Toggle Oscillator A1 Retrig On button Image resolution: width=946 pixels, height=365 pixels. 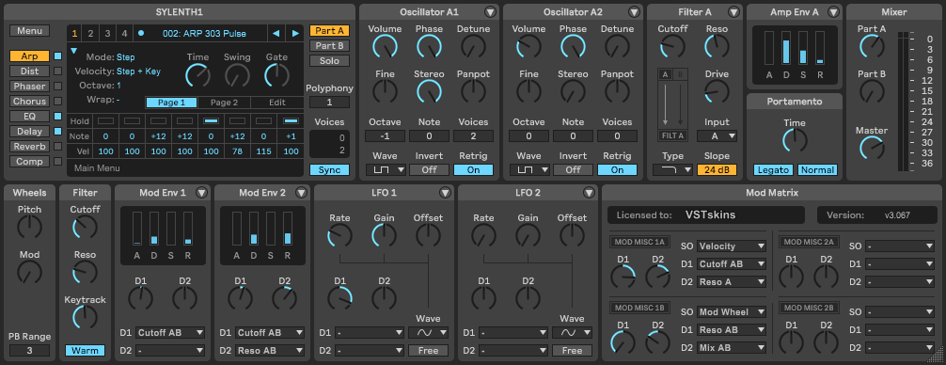pyautogui.click(x=474, y=170)
